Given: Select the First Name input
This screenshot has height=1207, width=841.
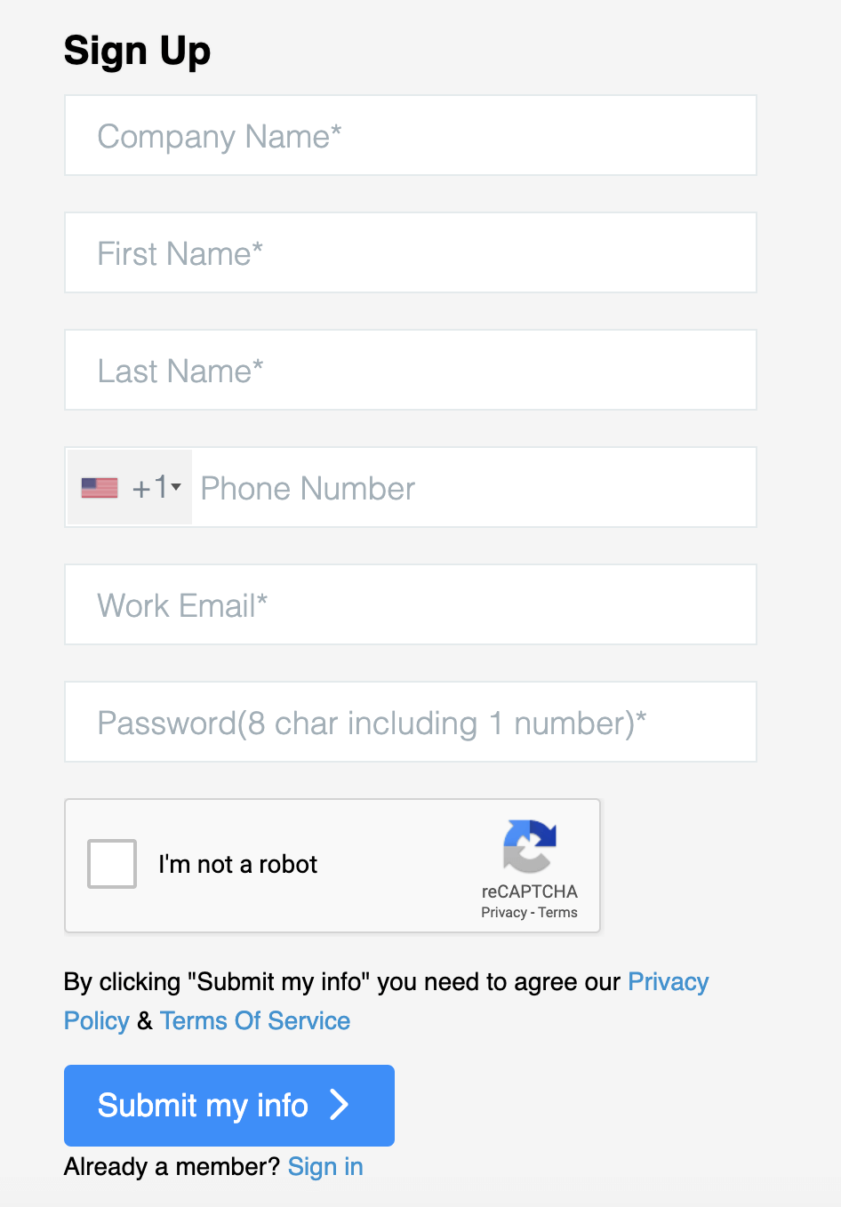Looking at the screenshot, I should point(411,252).
